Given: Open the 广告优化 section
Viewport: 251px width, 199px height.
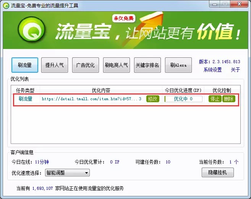Looking at the screenshot, I should tap(85, 65).
